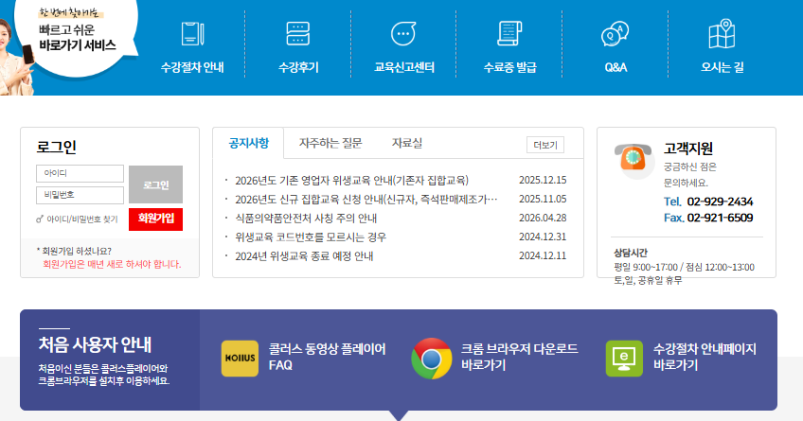
Task: Click the Tel number 02-929-2434
Action: [x=720, y=202]
